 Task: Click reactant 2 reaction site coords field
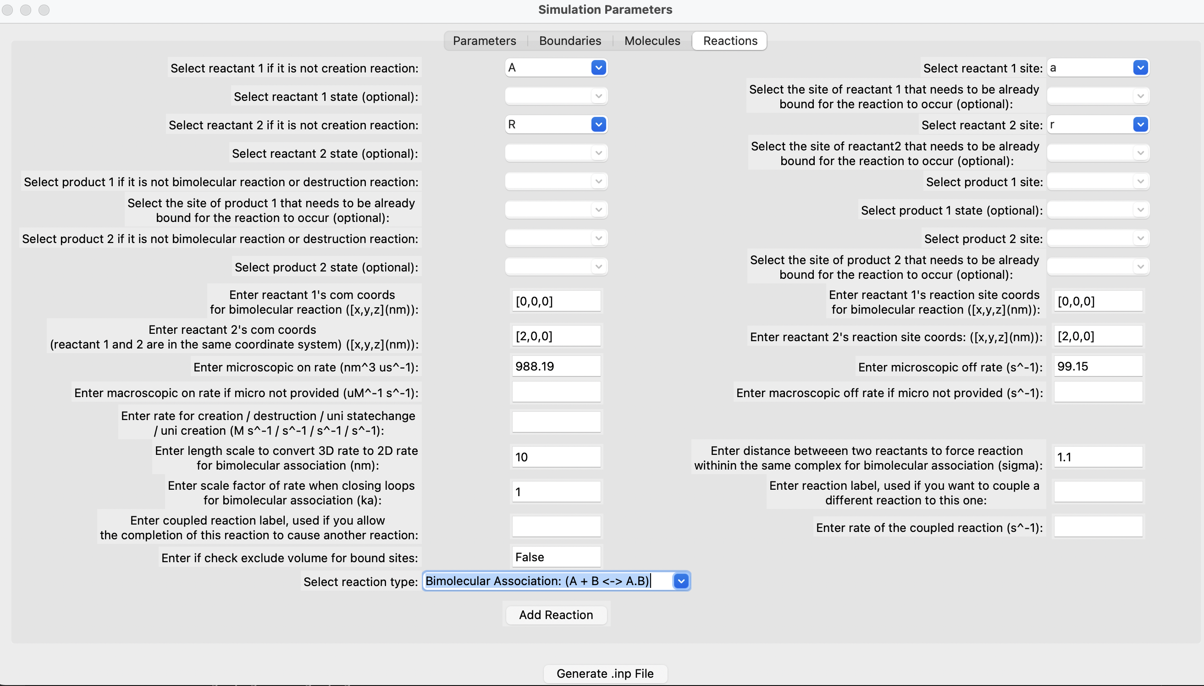point(1098,336)
